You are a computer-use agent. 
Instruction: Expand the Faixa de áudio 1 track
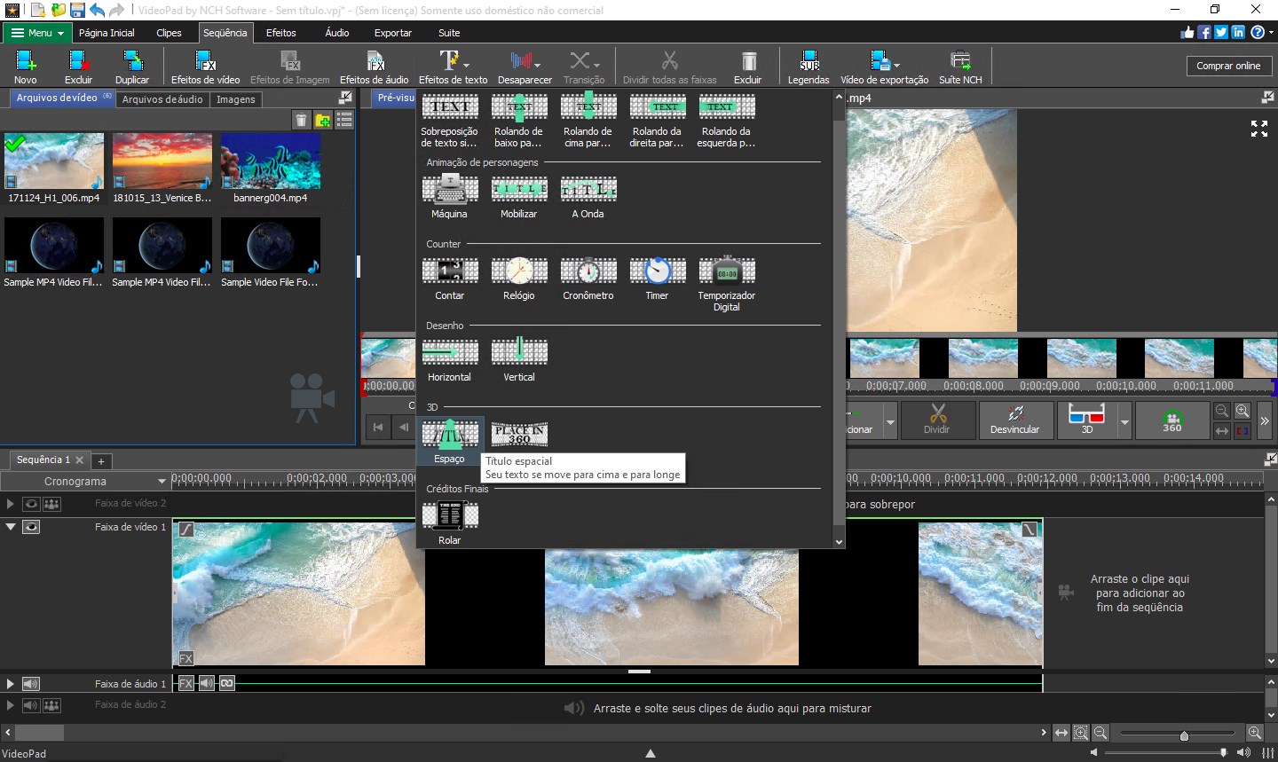[11, 684]
